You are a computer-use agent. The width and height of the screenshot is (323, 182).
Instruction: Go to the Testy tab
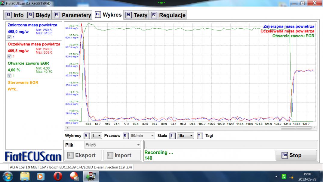pos(136,15)
